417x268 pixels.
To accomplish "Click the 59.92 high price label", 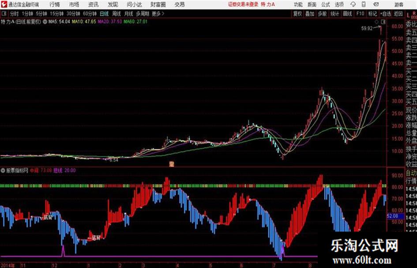I will [x=367, y=29].
